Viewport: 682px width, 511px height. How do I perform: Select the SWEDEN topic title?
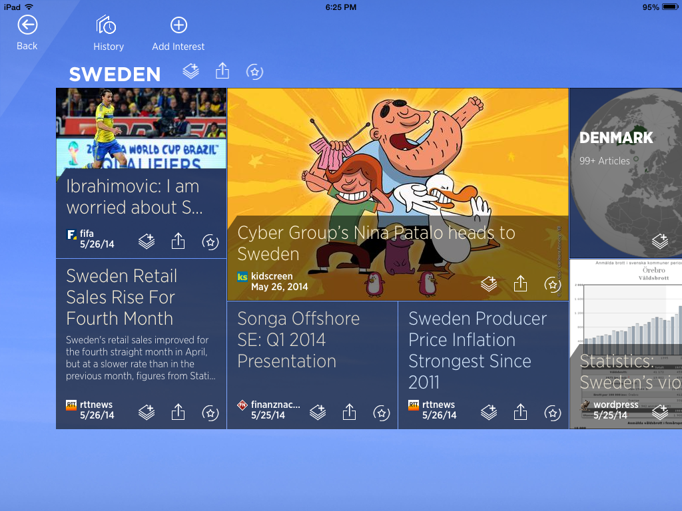[x=115, y=75]
